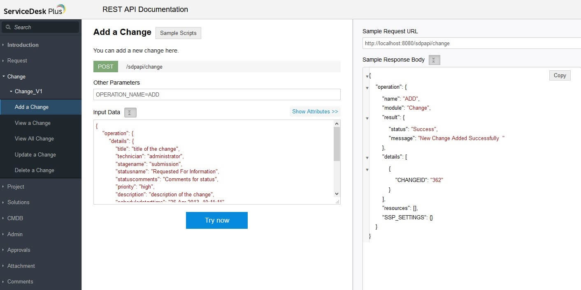Image resolution: width=581 pixels, height=290 pixels.
Task: Click the "Sample Response Body" label
Action: (393, 60)
